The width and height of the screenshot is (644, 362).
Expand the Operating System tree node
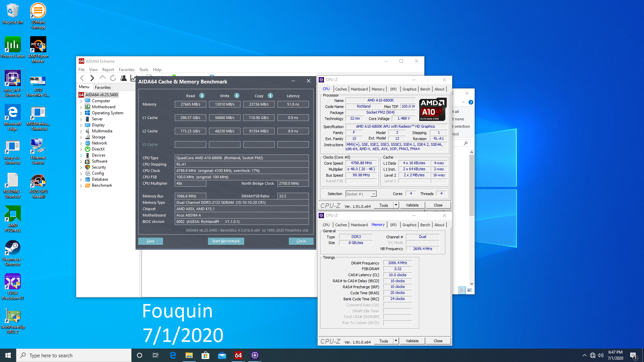tap(81, 113)
